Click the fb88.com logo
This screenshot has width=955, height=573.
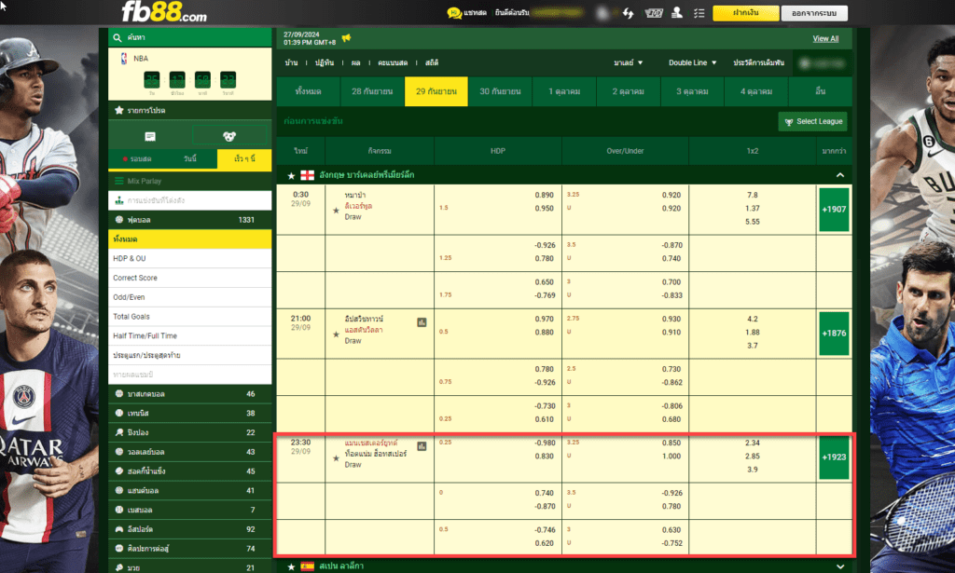[164, 11]
